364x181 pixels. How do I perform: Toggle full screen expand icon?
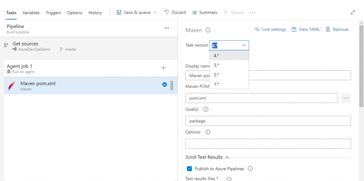point(353,12)
